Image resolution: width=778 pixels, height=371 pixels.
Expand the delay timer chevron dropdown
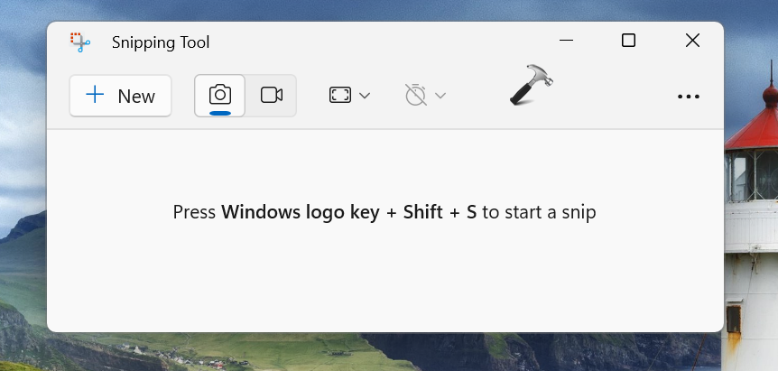click(x=440, y=96)
